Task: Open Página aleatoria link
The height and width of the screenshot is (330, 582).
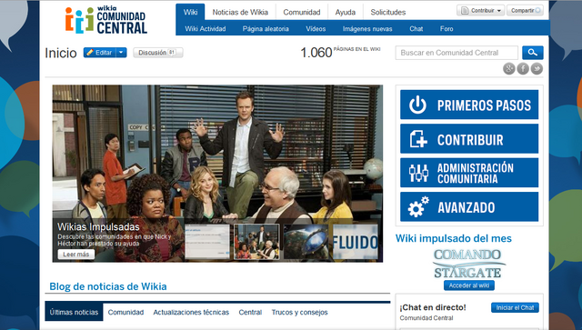Action: 266,28
